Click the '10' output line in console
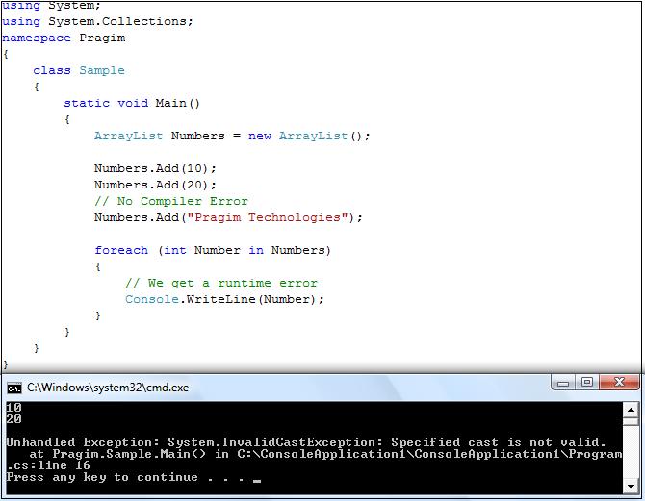This screenshot has height=501, width=645. pos(13,408)
